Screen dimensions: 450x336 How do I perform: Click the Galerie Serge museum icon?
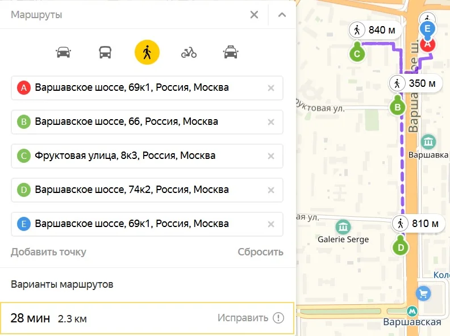[343, 227]
